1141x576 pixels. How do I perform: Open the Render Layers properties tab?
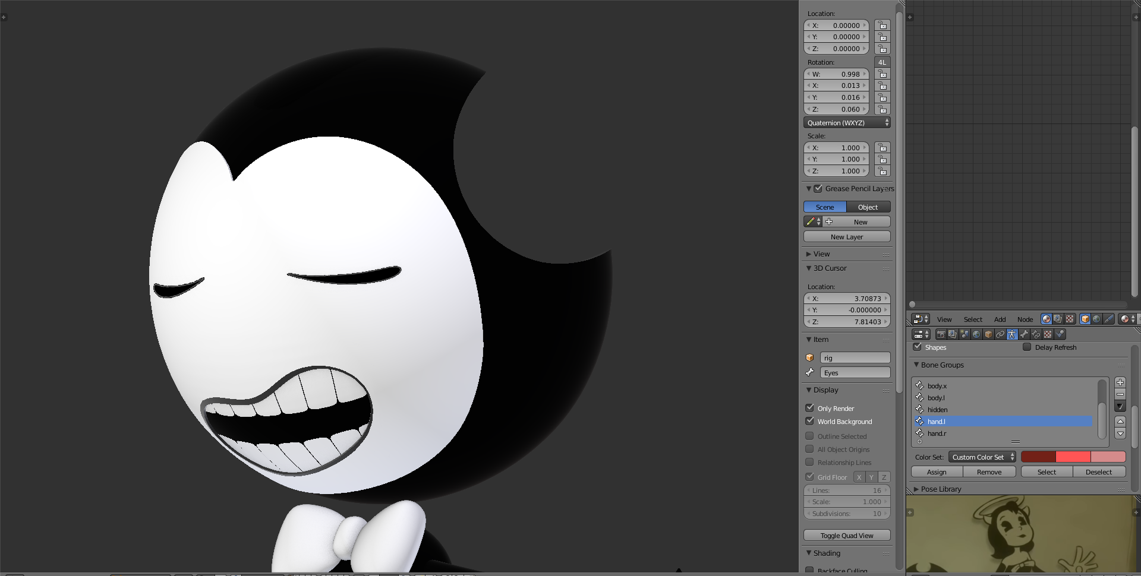(x=953, y=334)
